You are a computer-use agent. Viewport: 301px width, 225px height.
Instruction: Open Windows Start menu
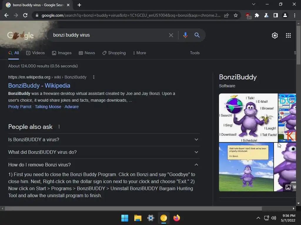point(125,218)
